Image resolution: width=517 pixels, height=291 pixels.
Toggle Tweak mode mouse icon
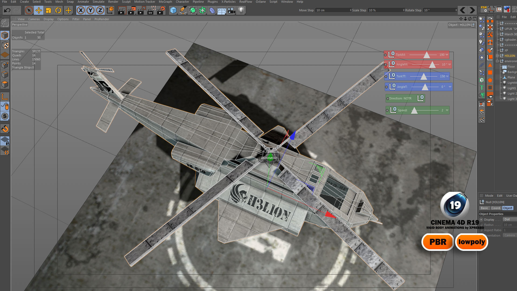pyautogui.click(x=5, y=106)
